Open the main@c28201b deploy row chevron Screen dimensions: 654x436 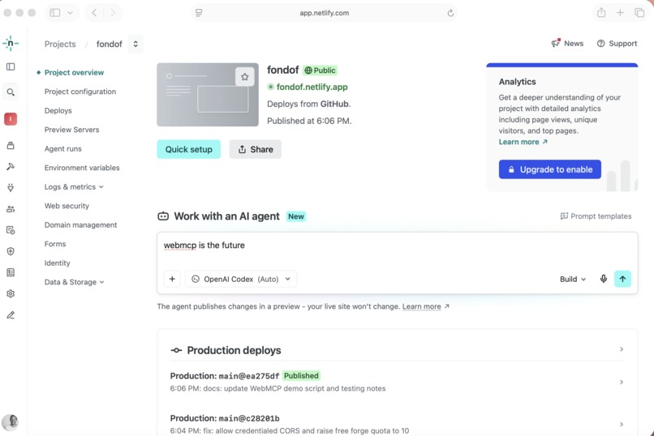tap(622, 425)
